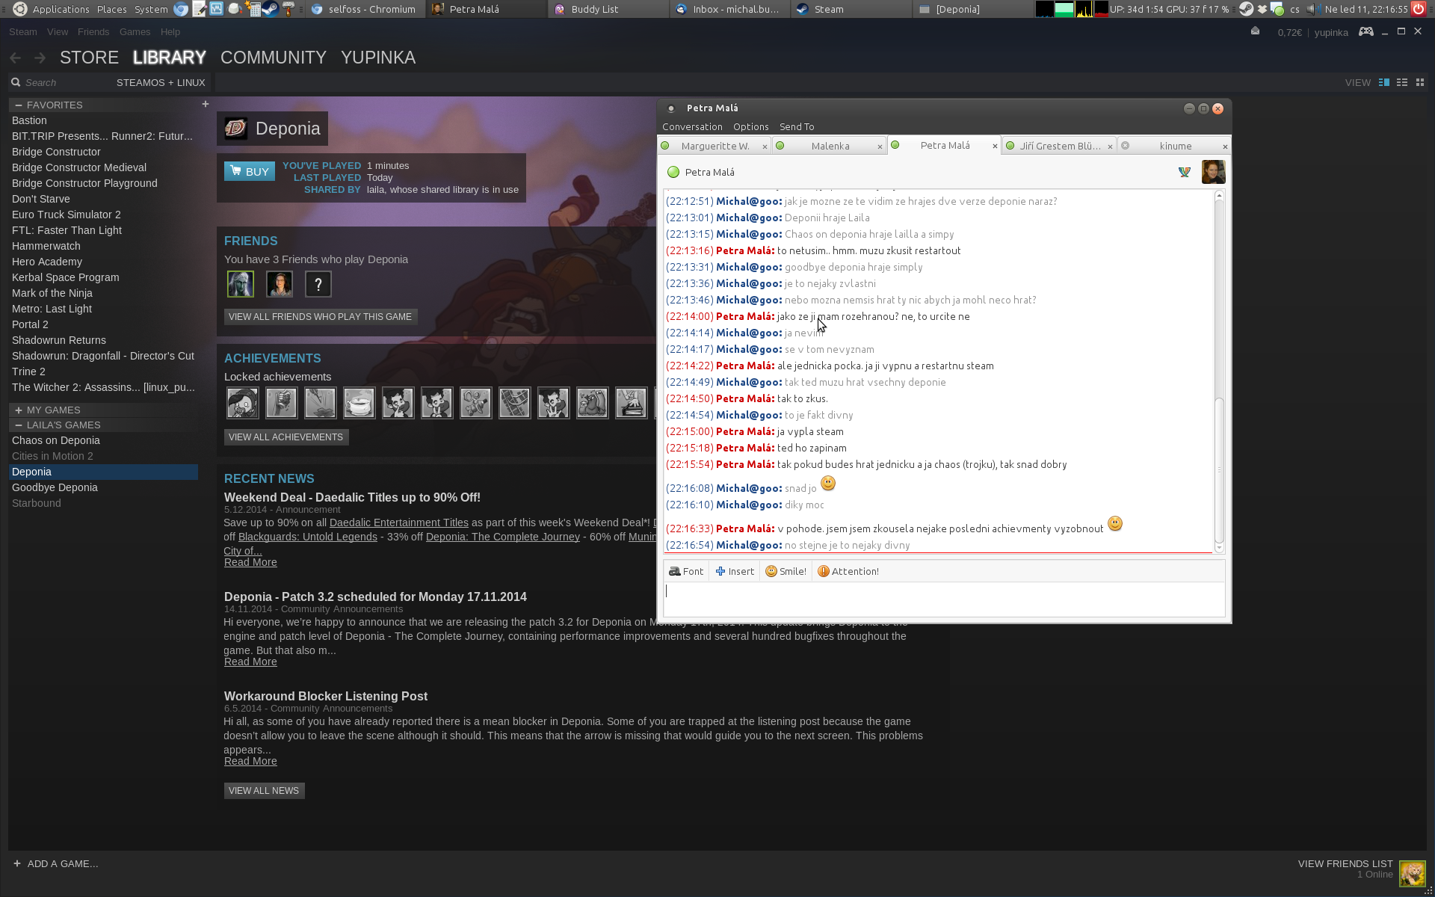Go to the STORE section
Image resolution: width=1435 pixels, height=897 pixels.
(x=89, y=58)
